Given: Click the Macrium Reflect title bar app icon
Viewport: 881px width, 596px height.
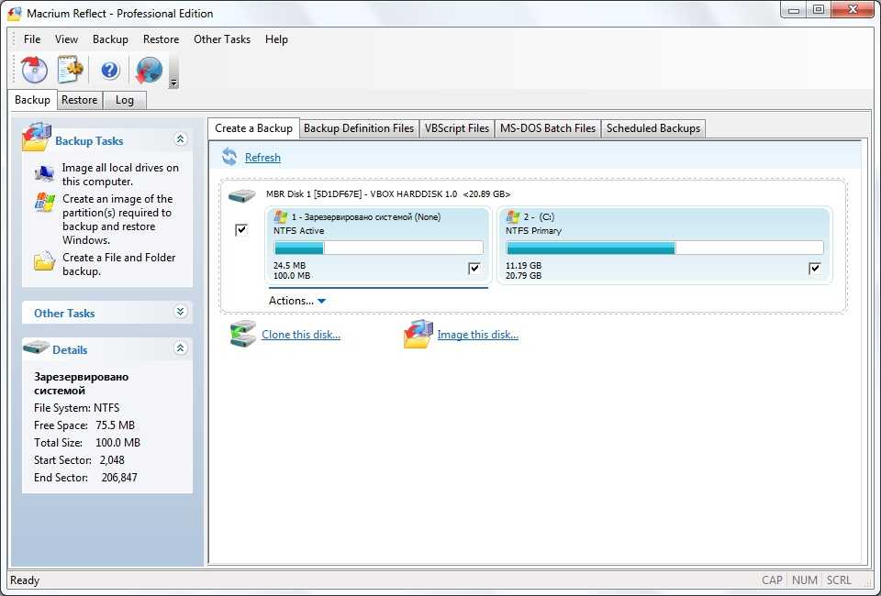Looking at the screenshot, I should click(x=15, y=13).
